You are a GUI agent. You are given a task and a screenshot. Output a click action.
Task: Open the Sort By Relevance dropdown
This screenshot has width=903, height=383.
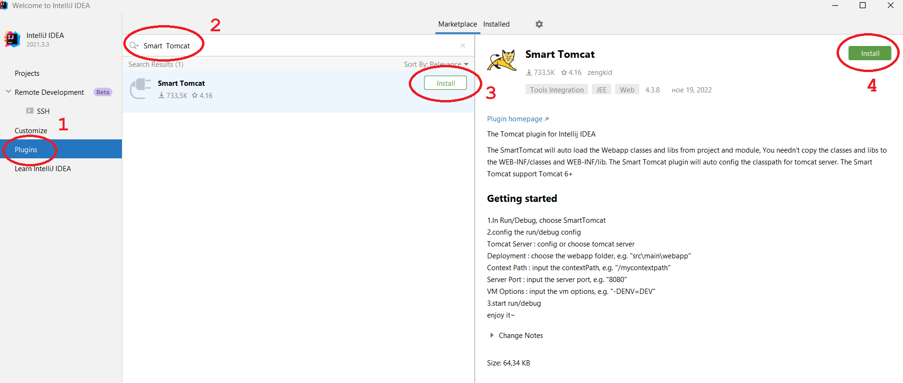coord(436,64)
